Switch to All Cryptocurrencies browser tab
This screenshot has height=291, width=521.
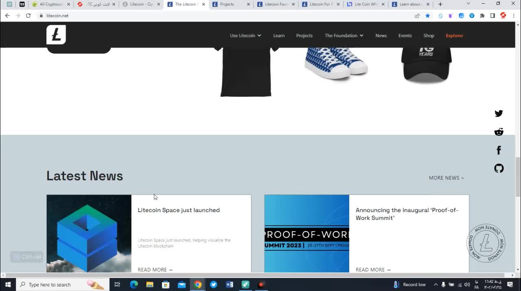pyautogui.click(x=51, y=4)
